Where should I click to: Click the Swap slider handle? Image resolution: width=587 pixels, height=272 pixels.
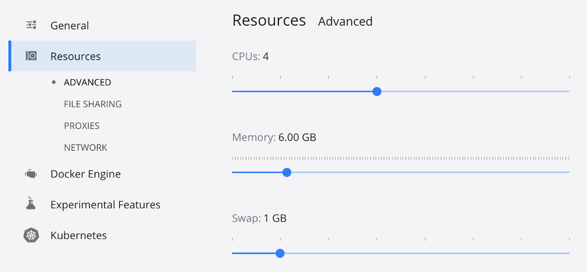pyautogui.click(x=280, y=253)
